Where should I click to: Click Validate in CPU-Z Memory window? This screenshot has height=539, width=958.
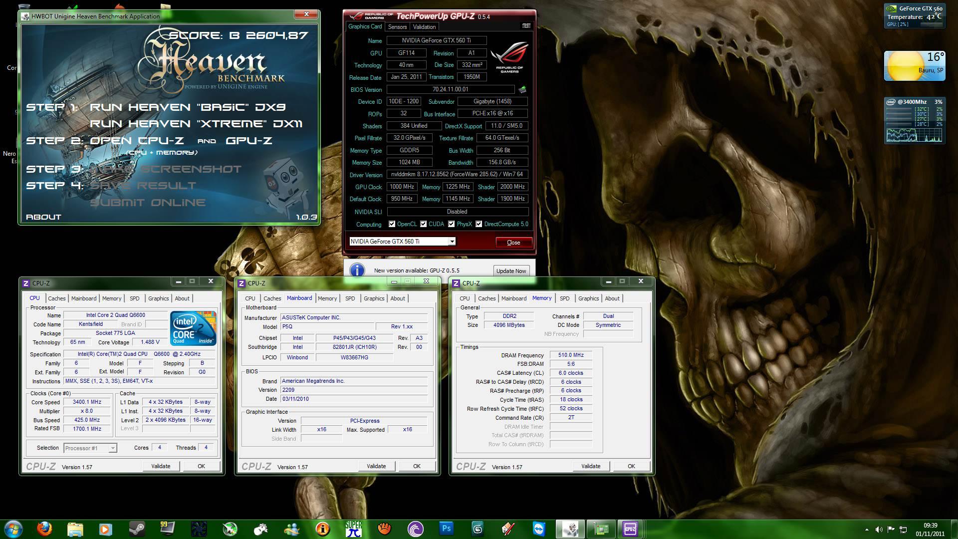[x=591, y=466]
